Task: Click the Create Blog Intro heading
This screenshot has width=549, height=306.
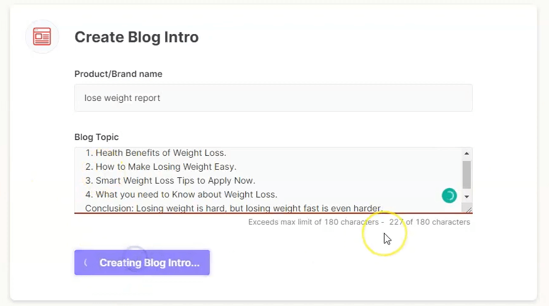Action: [137, 37]
